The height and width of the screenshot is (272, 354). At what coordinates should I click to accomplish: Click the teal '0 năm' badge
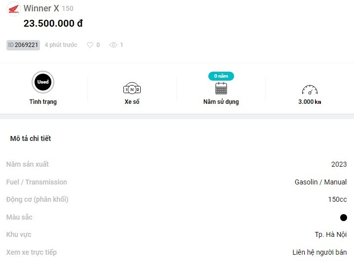[x=221, y=76]
